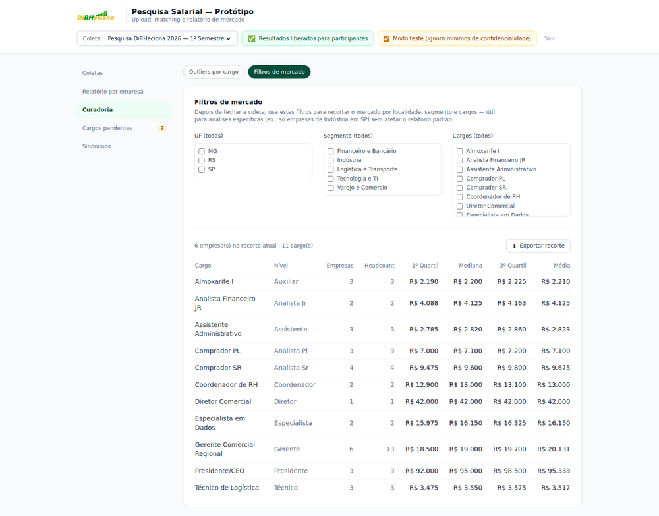659x516 pixels.
Task: Click the Média column header
Action: click(x=562, y=266)
